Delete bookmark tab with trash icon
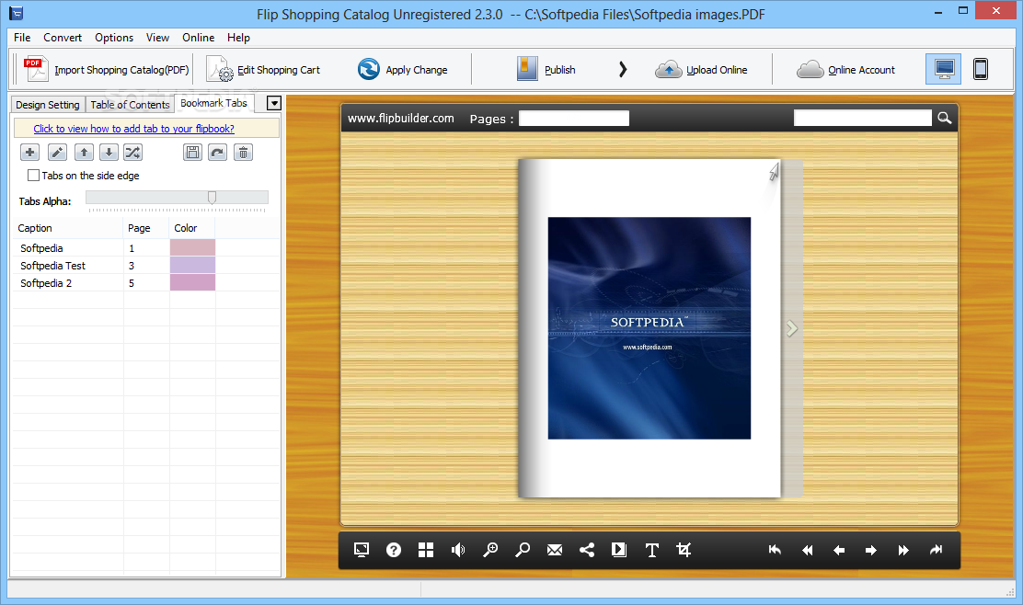The width and height of the screenshot is (1023, 605). [243, 153]
